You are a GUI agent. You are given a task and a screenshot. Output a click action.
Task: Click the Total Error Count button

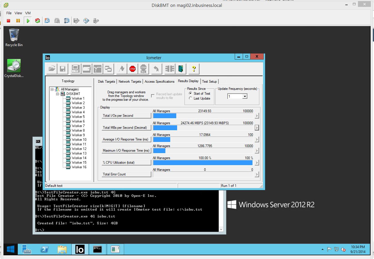click(x=126, y=174)
